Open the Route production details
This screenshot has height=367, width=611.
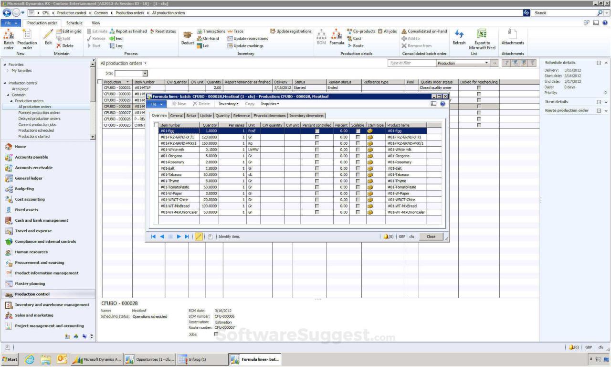coord(355,46)
